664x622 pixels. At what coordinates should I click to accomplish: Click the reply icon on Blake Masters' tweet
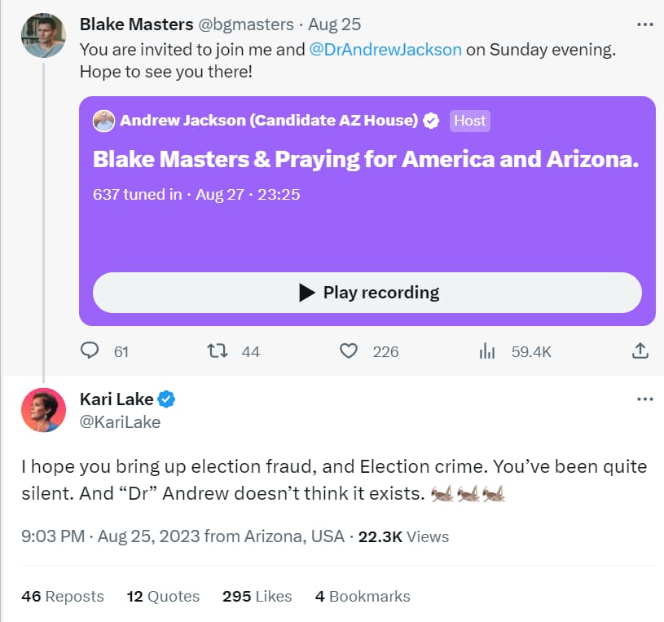tap(90, 351)
